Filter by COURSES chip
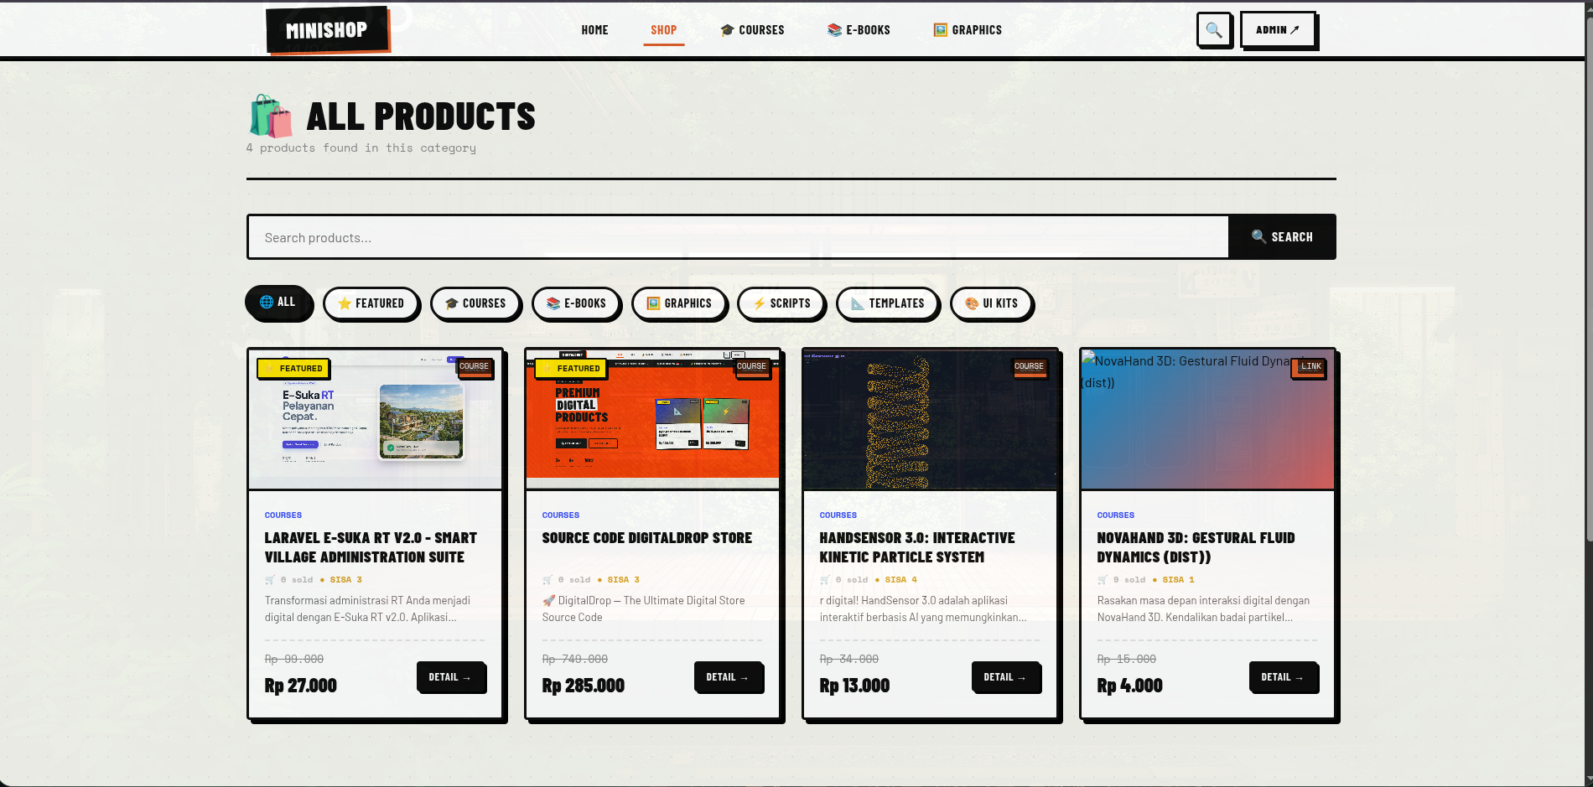The image size is (1593, 787). click(x=475, y=303)
